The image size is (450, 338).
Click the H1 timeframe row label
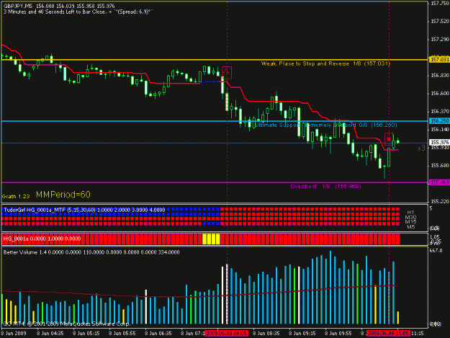410,213
